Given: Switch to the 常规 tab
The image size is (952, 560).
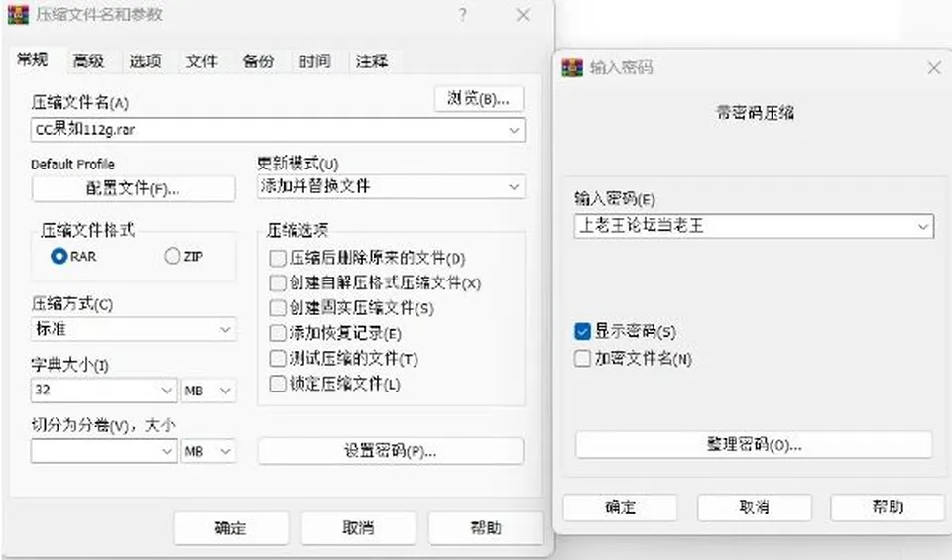Looking at the screenshot, I should (x=32, y=59).
